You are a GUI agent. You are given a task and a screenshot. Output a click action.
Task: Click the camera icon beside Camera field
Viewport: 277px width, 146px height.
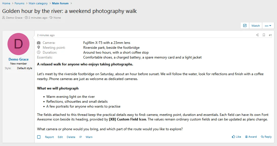click(39, 43)
